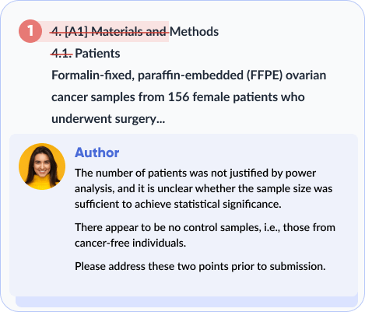Click the struck-through "4. [A1] Materials and" text

pos(110,32)
